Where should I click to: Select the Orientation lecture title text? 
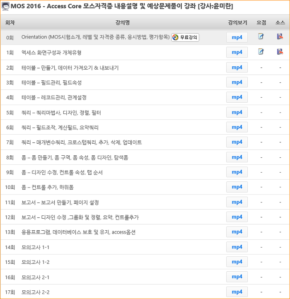[95, 37]
